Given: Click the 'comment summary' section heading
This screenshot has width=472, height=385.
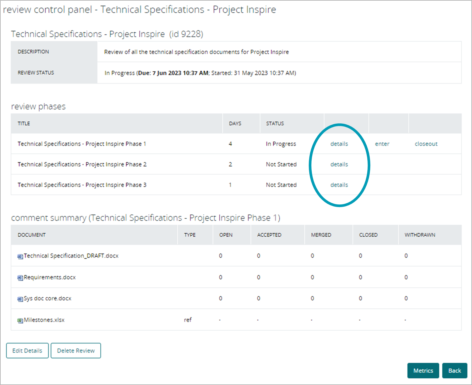Looking at the screenshot, I should [146, 218].
